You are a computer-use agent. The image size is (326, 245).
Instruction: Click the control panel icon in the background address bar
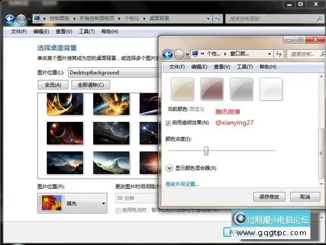[37, 18]
